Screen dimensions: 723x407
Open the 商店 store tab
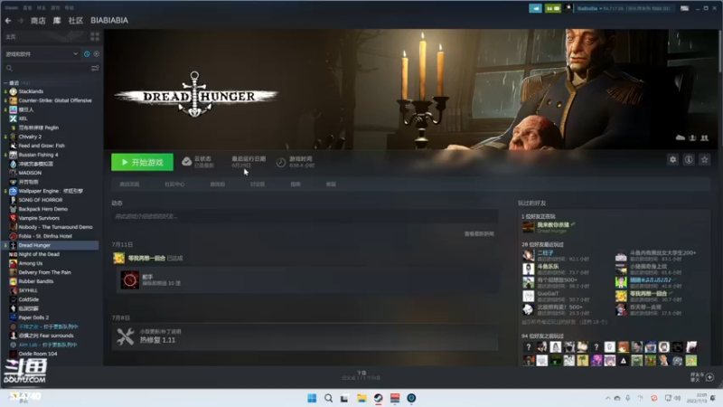pyautogui.click(x=38, y=20)
